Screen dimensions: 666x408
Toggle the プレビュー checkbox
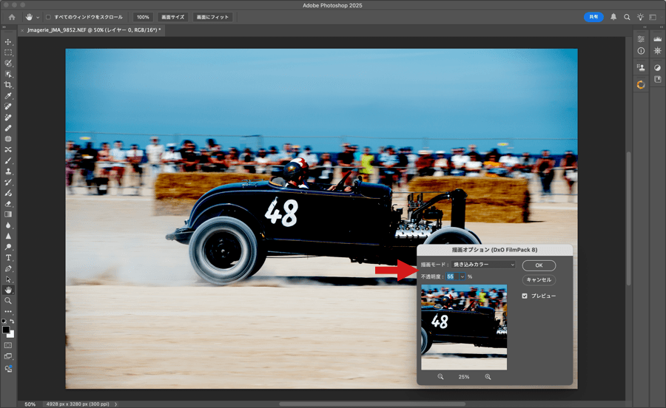click(x=525, y=296)
